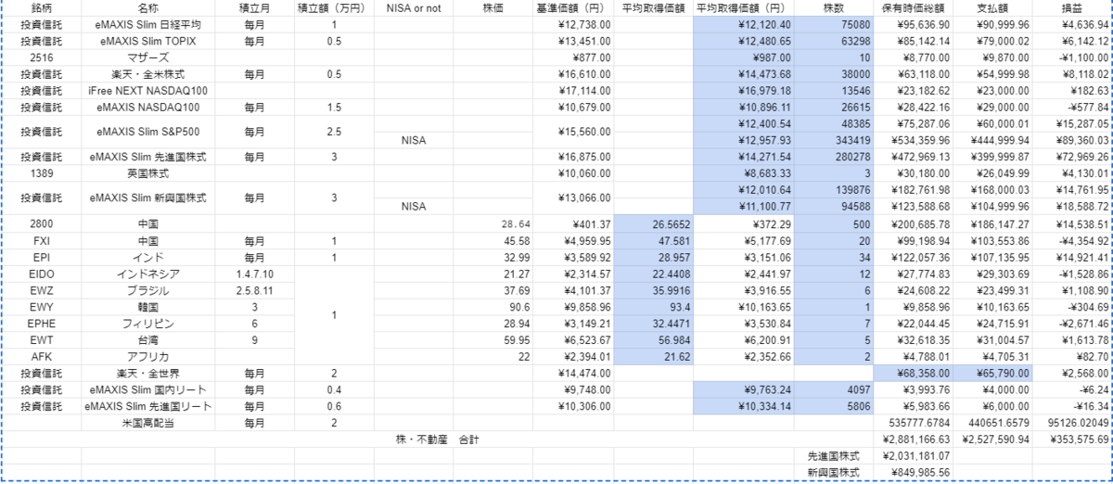Select the EWZ ticker cell
The image size is (1113, 484).
click(42, 290)
